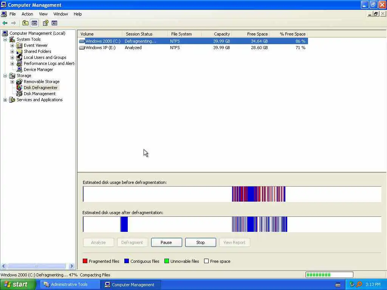
Task: Expand the Local Users and Groups node
Action: 12,57
